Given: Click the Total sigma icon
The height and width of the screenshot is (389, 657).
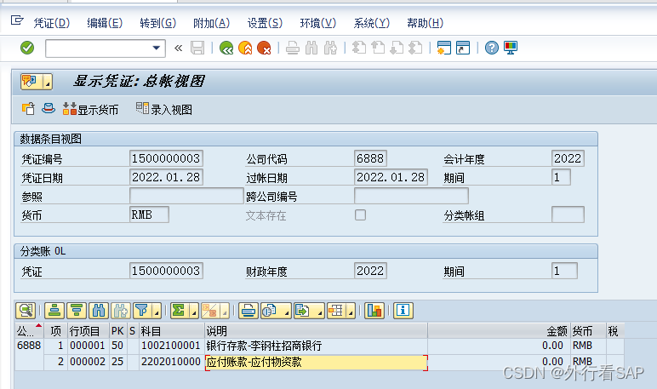Looking at the screenshot, I should pos(179,311).
